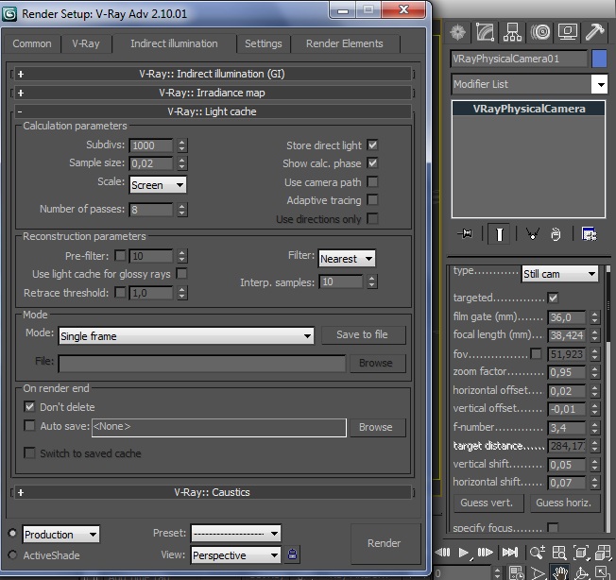Screen dimensions: 616x580
Task: Open the Scale dropdown showing Screen
Action: coord(158,184)
